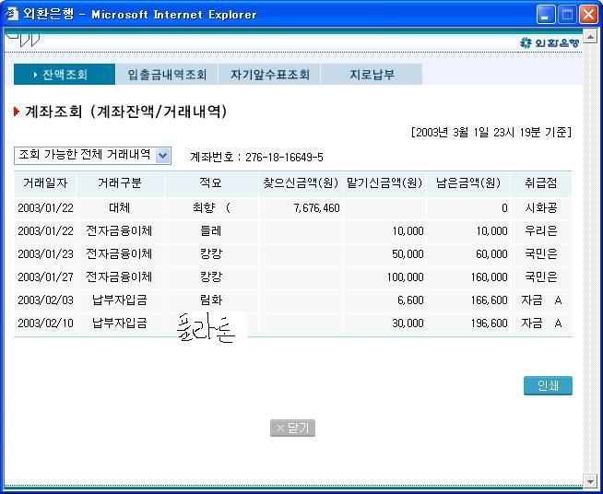Viewport: 603px width, 494px height.
Task: Minimize the browser window
Action: pos(546,15)
